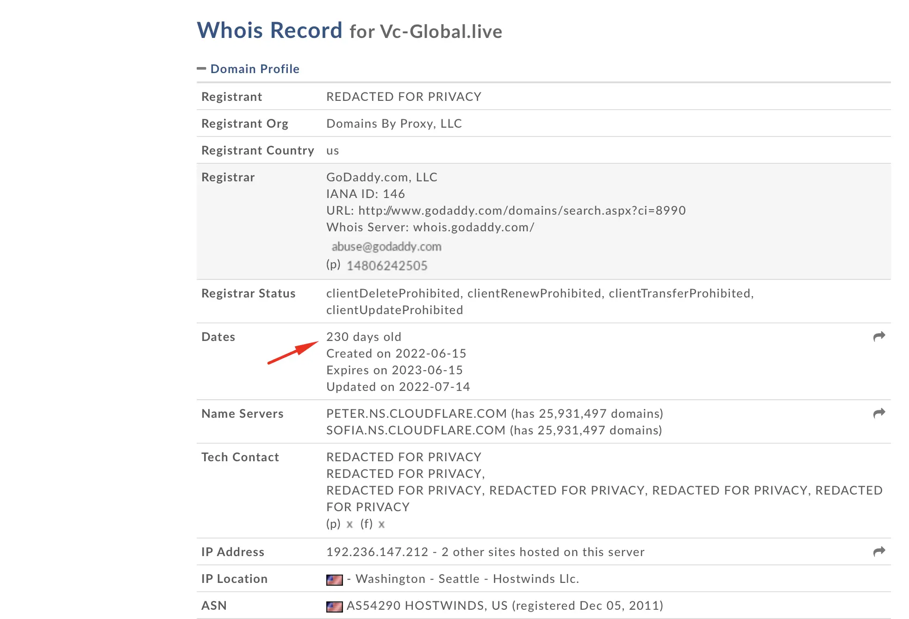The image size is (909, 619).
Task: Click US flag icon in IP Location row
Action: tap(334, 580)
